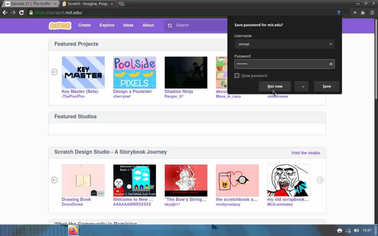The image size is (378, 236).
Task: Open the volume tray icon
Action: 356,230
